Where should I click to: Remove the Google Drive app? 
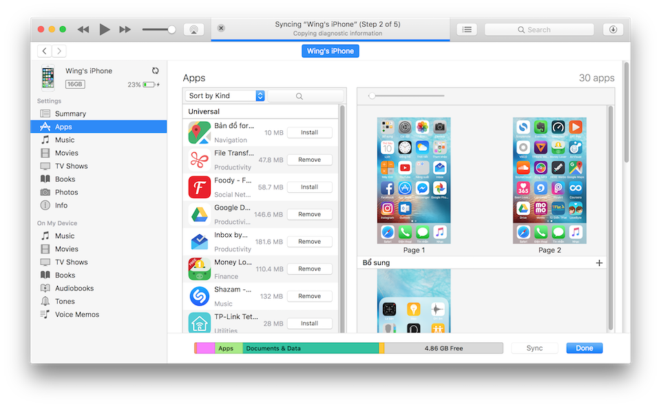pos(309,214)
